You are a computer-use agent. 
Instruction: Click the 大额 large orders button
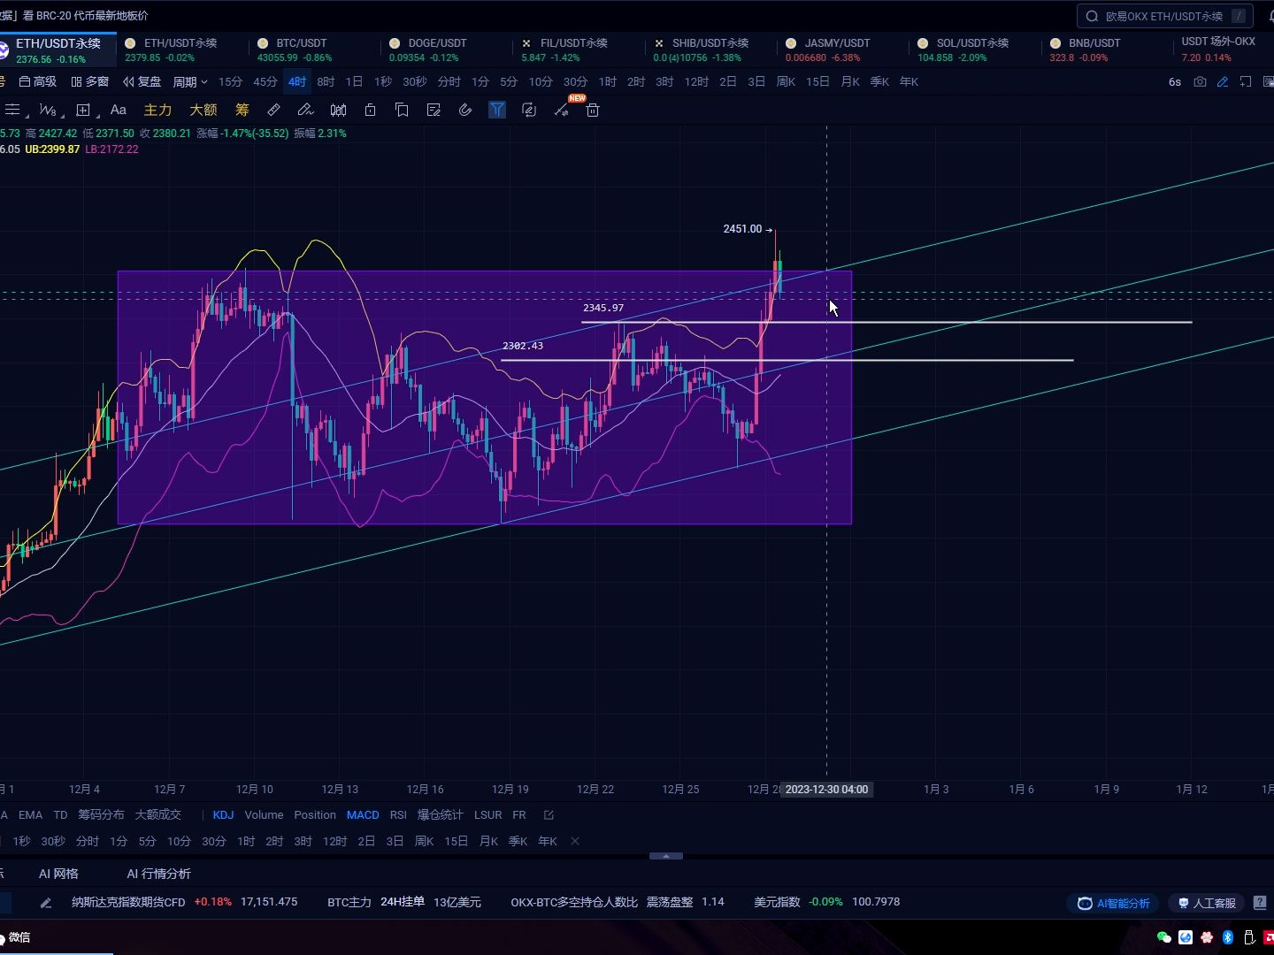point(203,110)
